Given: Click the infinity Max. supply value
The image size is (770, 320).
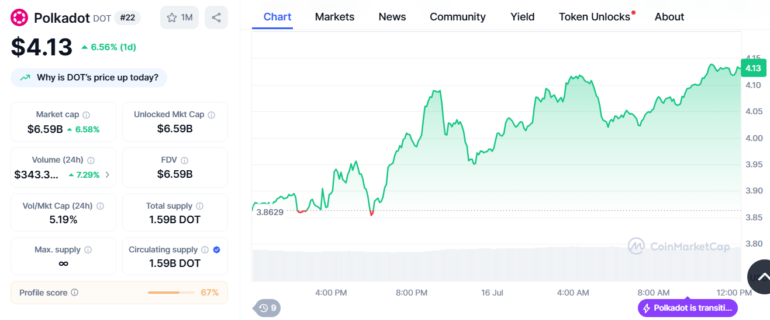Looking at the screenshot, I should pyautogui.click(x=63, y=263).
